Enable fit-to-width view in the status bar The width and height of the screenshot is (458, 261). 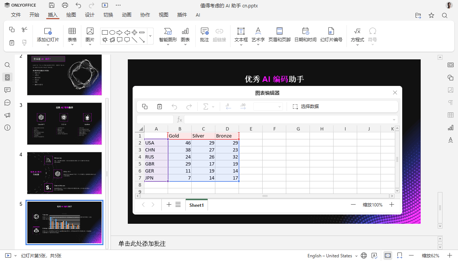click(x=399, y=255)
